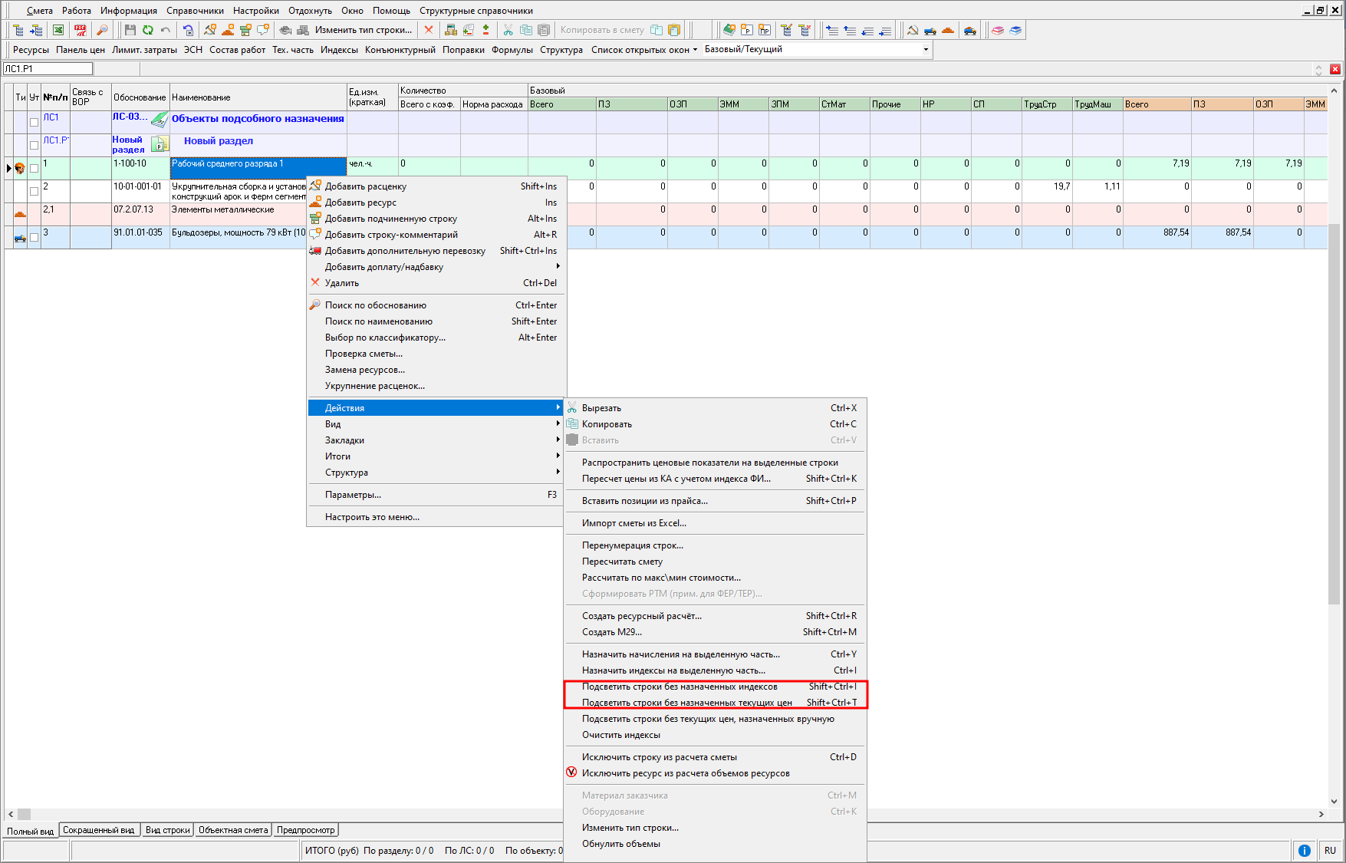Choose Импорт сметы из Excel menu entry
The image size is (1346, 863).
coord(634,523)
